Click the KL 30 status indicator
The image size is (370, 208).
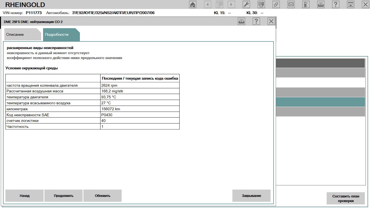255,13
